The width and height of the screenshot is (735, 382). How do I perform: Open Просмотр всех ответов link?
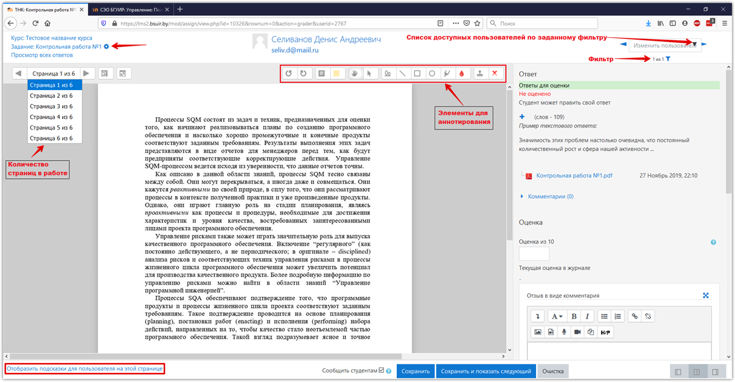click(x=41, y=55)
